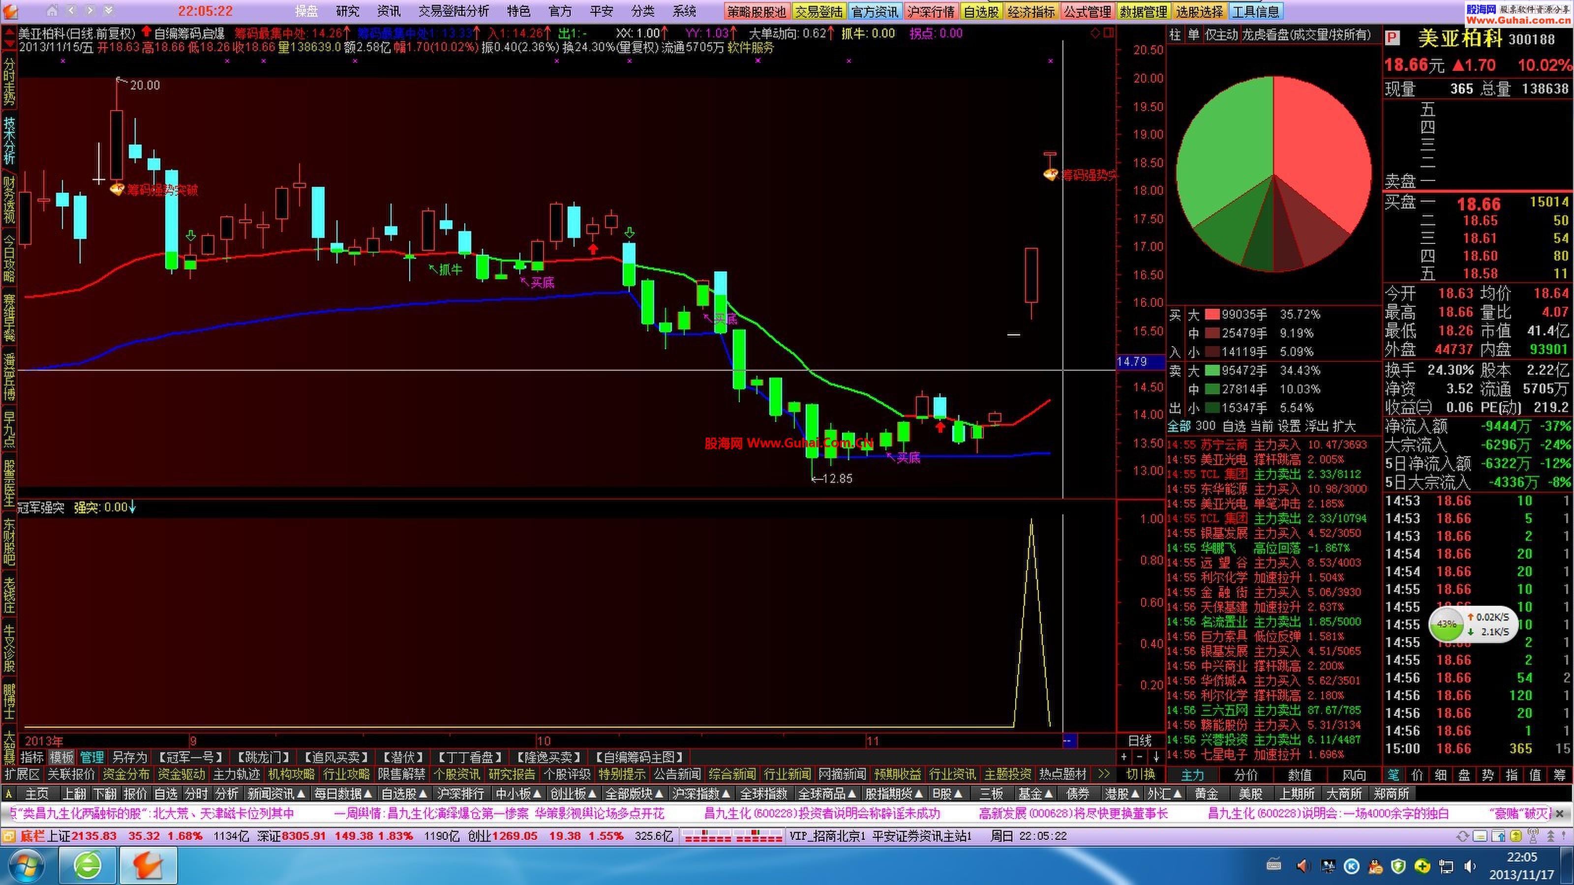Screen dimensions: 1574x885
Task: Click the refresh icon in status bar
Action: pyautogui.click(x=1462, y=836)
